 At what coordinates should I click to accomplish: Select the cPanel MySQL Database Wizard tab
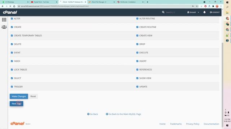73,2
